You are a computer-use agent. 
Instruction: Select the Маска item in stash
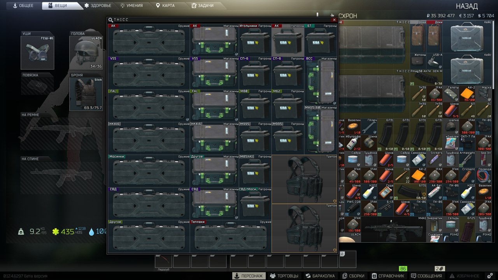click(x=484, y=94)
